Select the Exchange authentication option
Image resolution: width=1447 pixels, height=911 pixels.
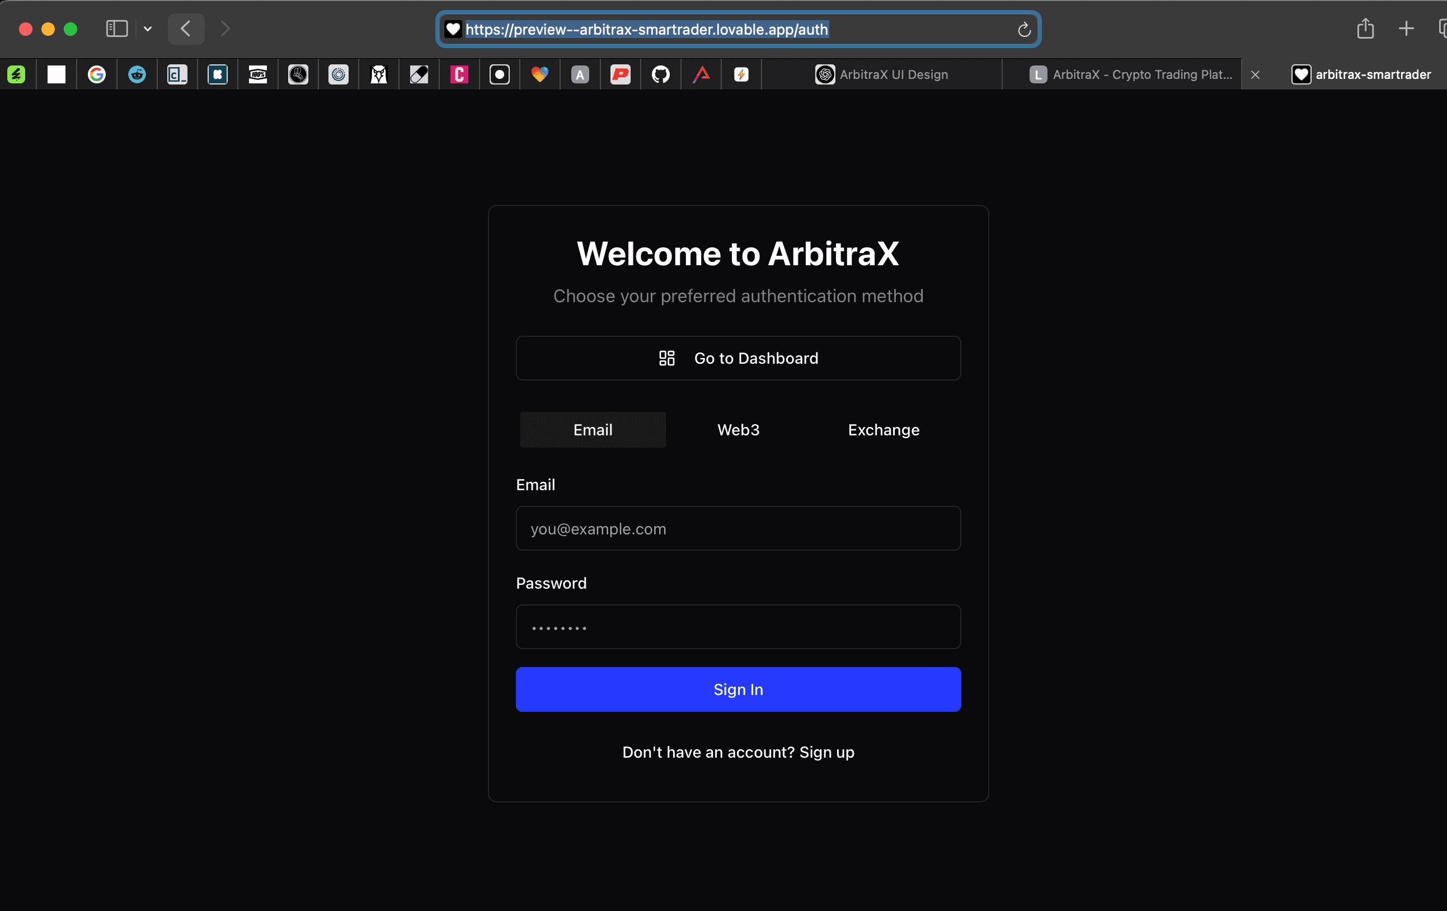pos(883,429)
